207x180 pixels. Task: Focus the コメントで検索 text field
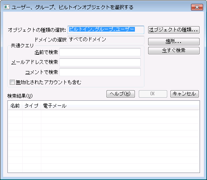pyautogui.click(x=100, y=72)
